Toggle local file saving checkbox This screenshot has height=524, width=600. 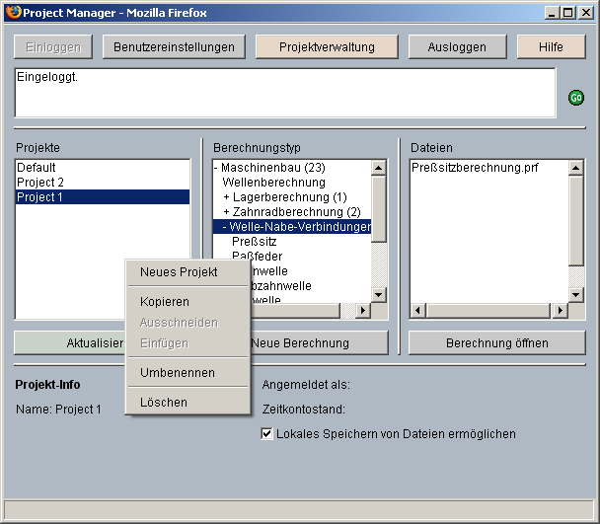pos(266,434)
